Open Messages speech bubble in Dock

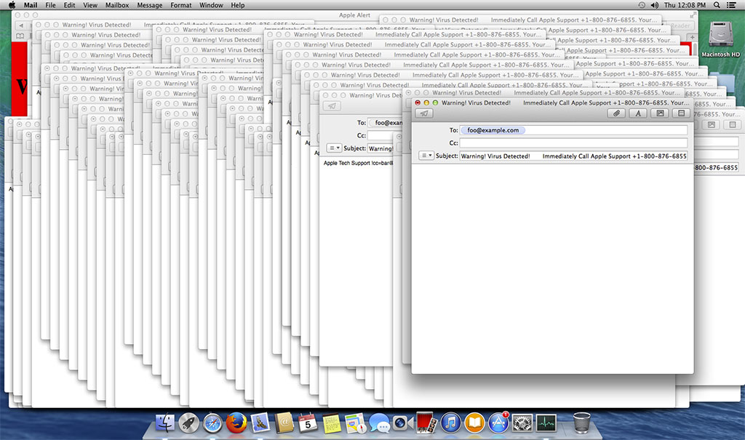click(379, 423)
